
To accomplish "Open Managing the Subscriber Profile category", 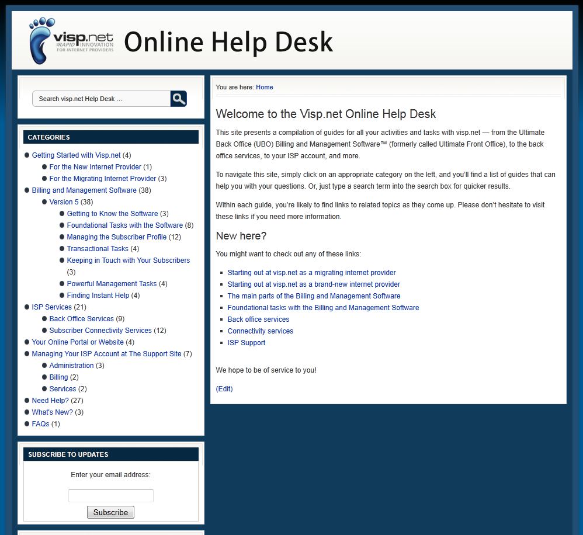I will [x=117, y=237].
